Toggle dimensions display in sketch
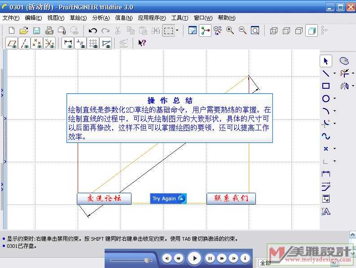 tap(68, 43)
